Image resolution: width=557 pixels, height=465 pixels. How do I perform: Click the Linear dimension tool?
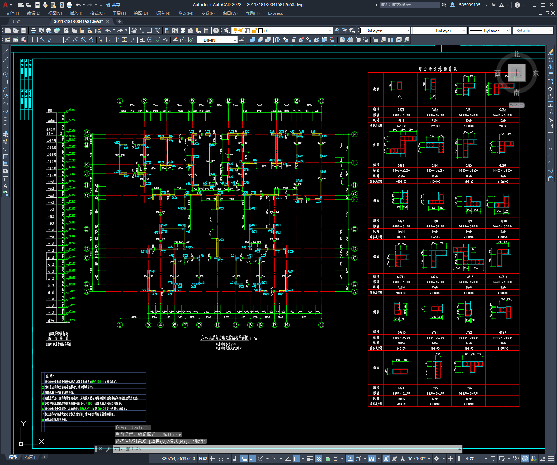coord(35,40)
